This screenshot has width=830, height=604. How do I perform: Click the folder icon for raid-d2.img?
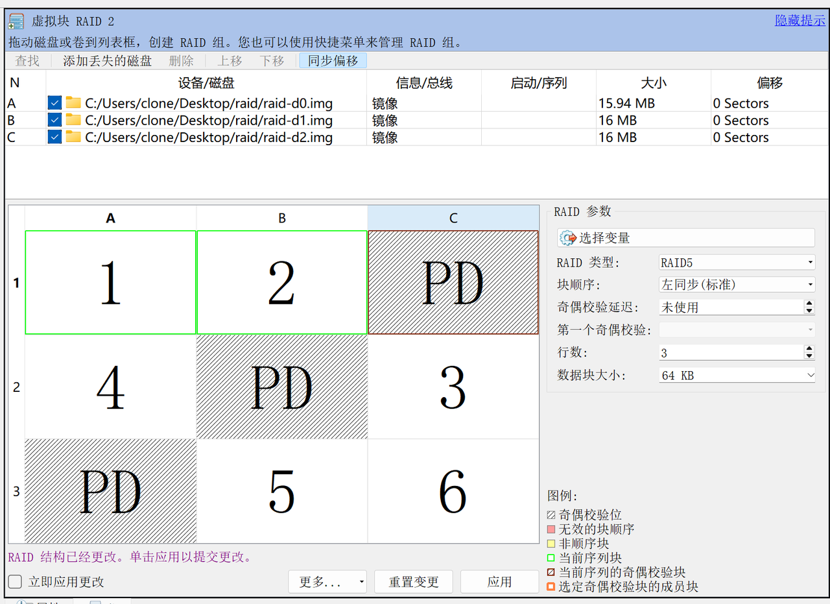[73, 137]
